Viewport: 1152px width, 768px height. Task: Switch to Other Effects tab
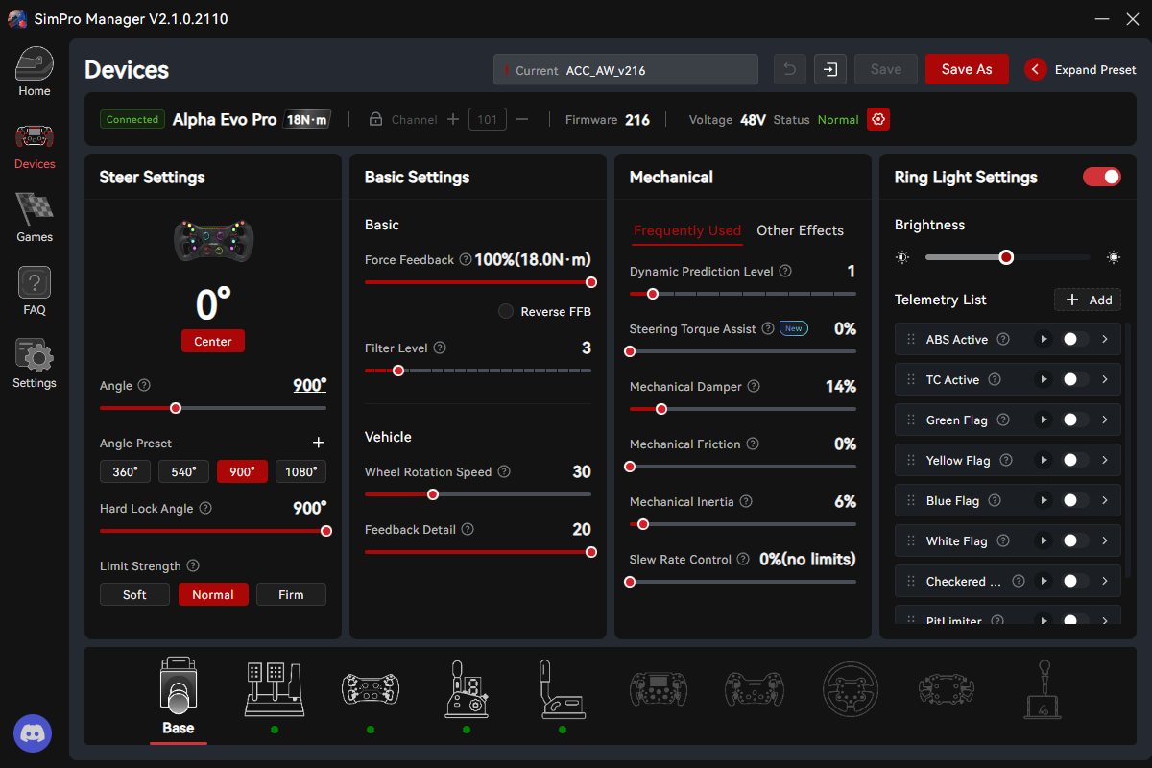coord(800,230)
